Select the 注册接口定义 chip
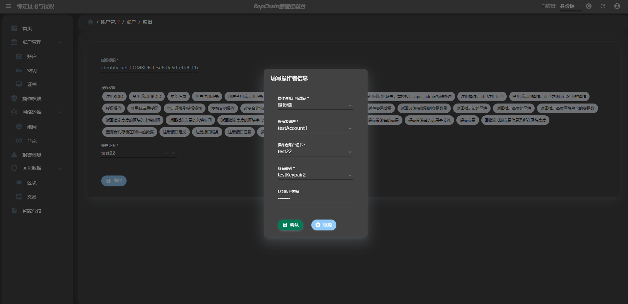Image resolution: width=628 pixels, height=304 pixels. point(175,132)
